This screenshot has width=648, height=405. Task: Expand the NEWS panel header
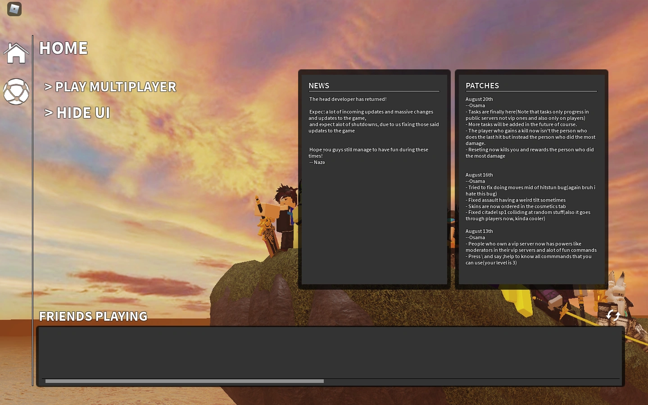click(x=319, y=86)
